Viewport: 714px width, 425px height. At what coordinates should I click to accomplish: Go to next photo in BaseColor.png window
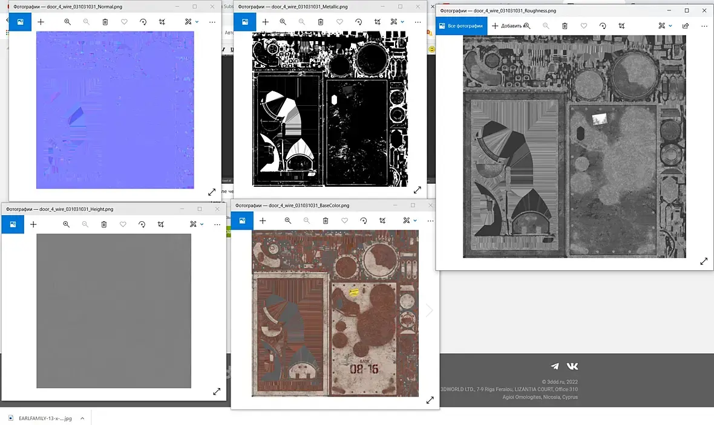pyautogui.click(x=430, y=310)
